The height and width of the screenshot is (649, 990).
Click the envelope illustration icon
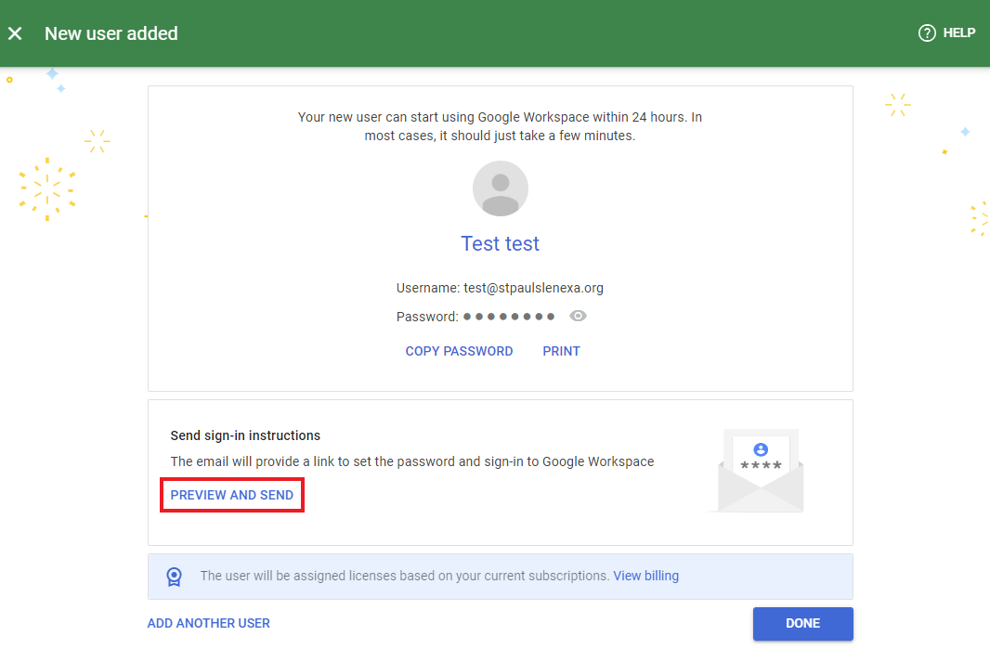760,471
